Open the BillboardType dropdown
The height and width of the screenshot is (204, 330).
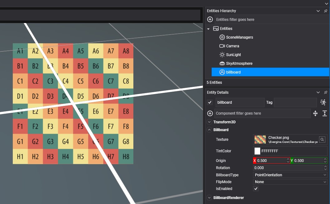(x=290, y=175)
